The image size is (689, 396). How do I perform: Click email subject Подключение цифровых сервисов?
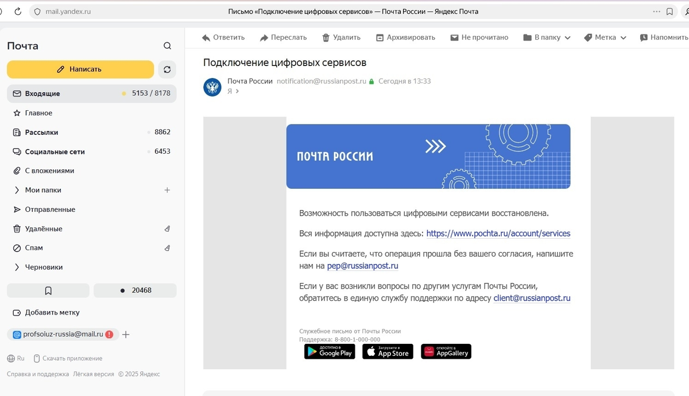point(285,63)
